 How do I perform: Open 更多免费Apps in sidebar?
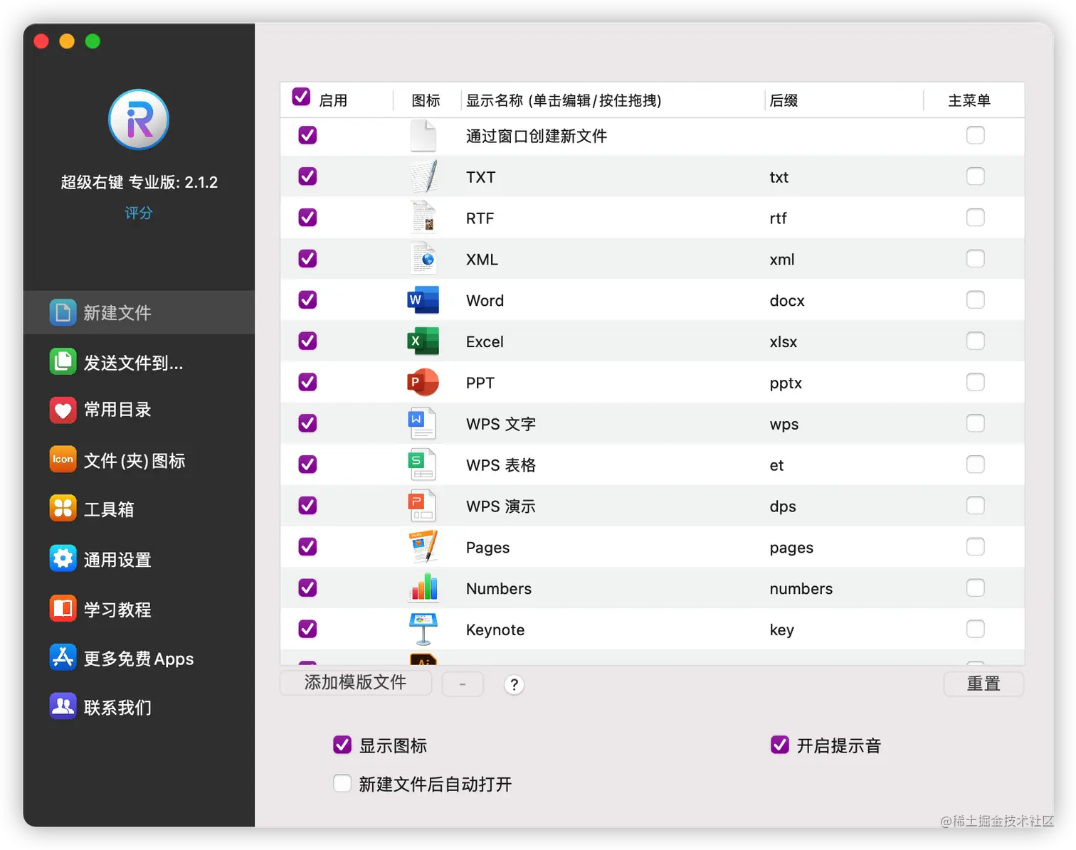[x=138, y=659]
